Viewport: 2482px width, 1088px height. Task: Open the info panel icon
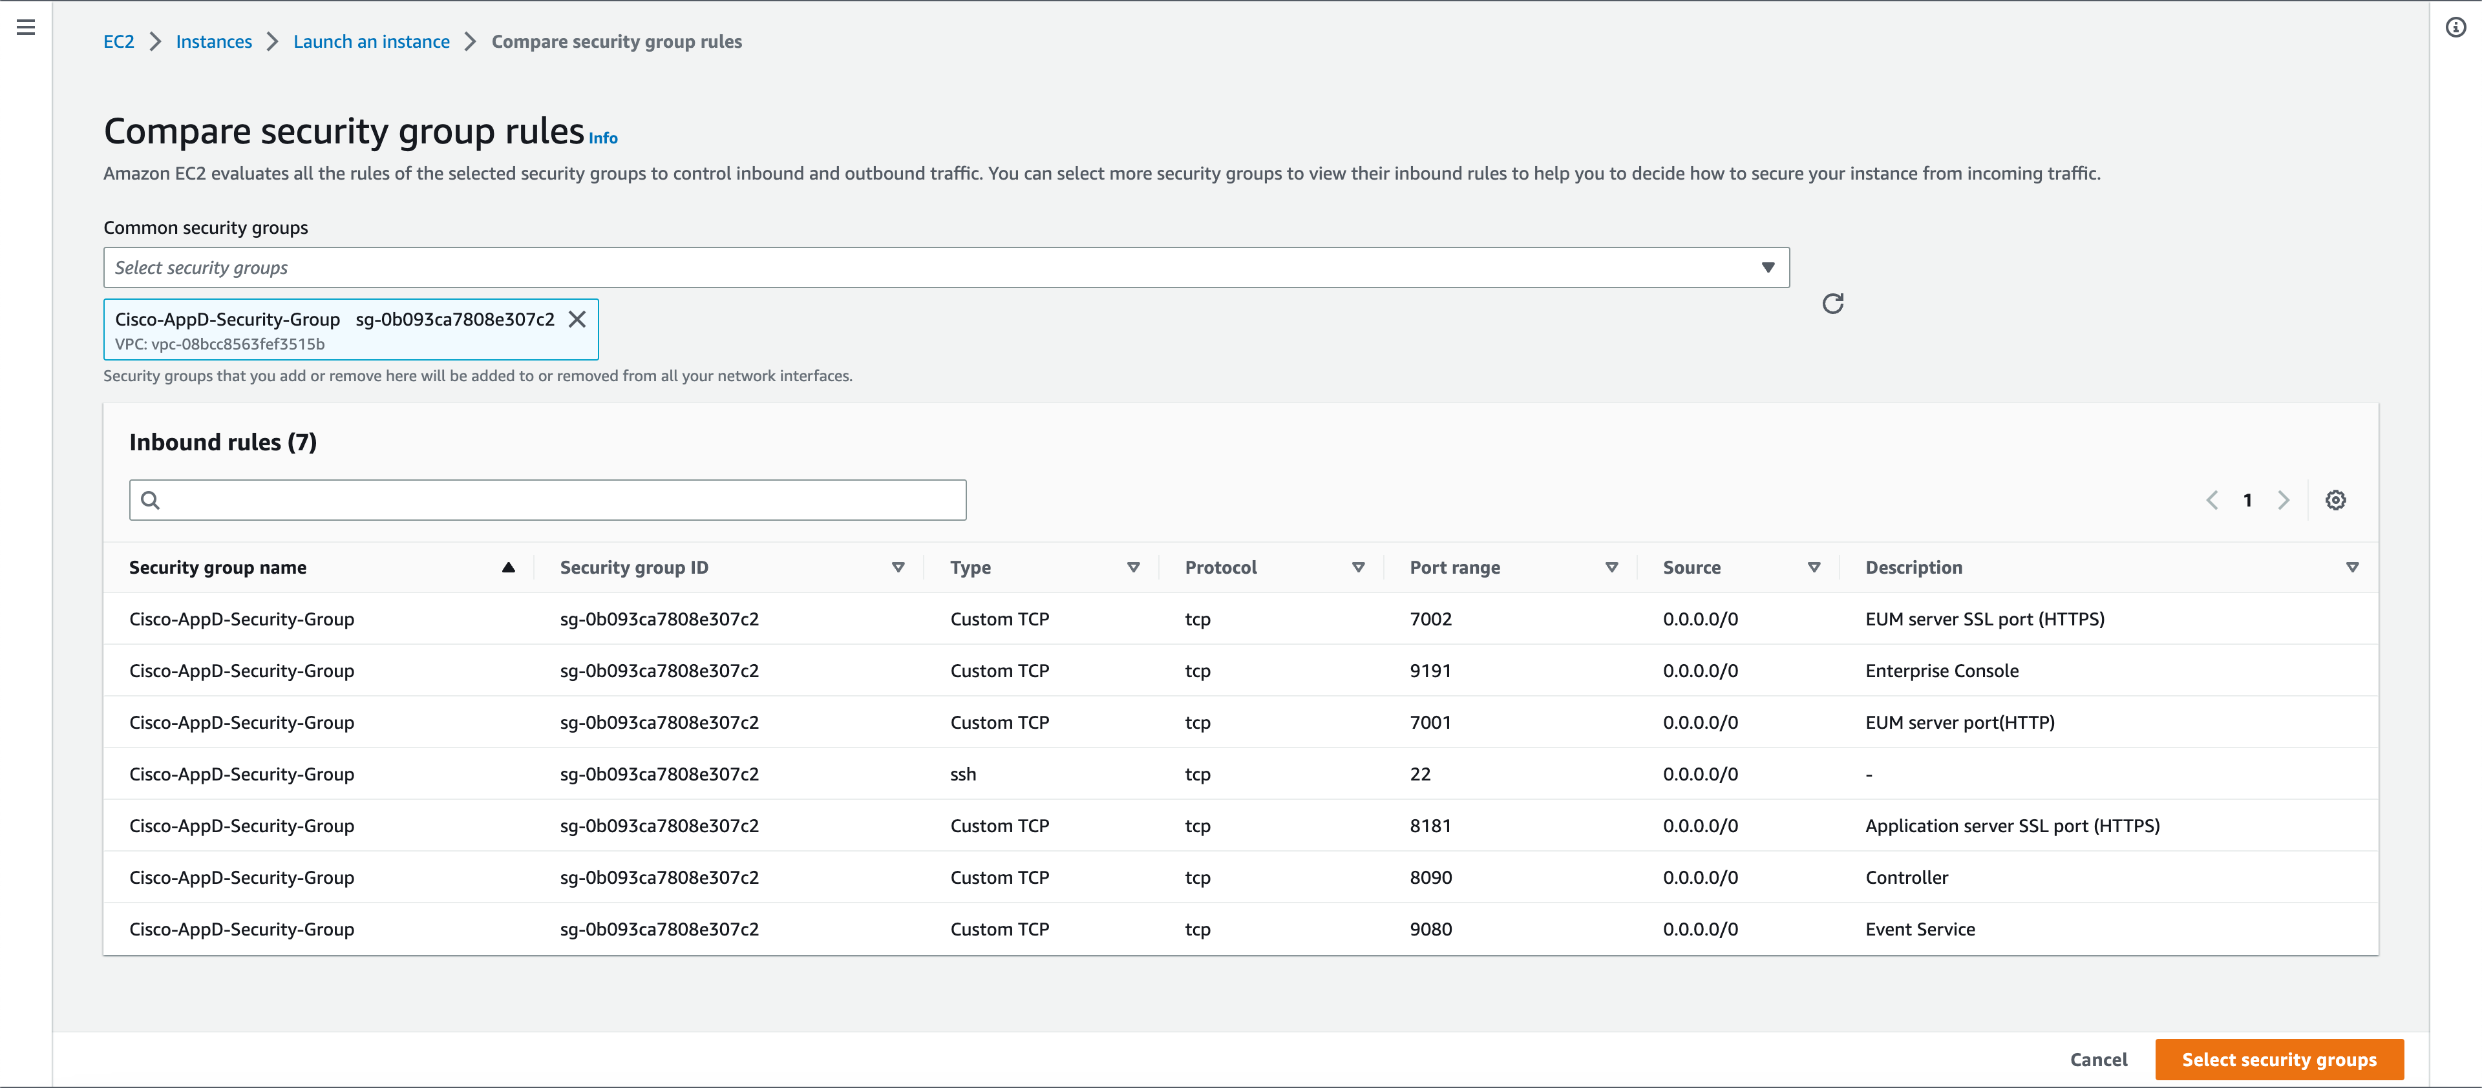pyautogui.click(x=2456, y=27)
